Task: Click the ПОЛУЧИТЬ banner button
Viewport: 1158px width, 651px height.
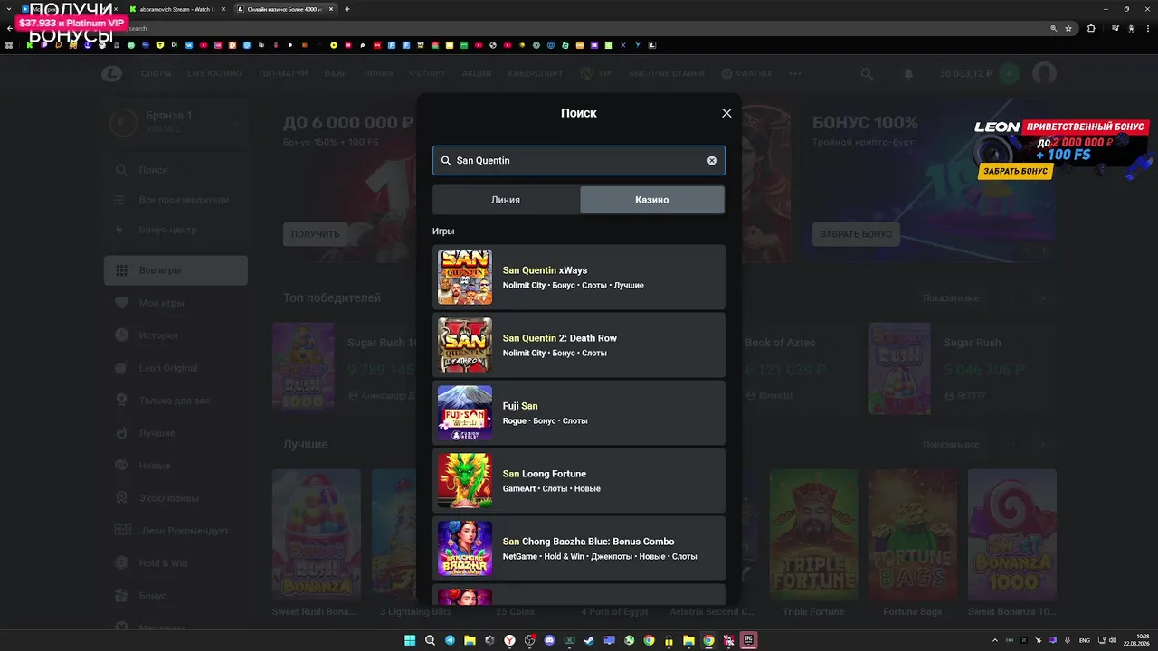Action: pyautogui.click(x=315, y=234)
